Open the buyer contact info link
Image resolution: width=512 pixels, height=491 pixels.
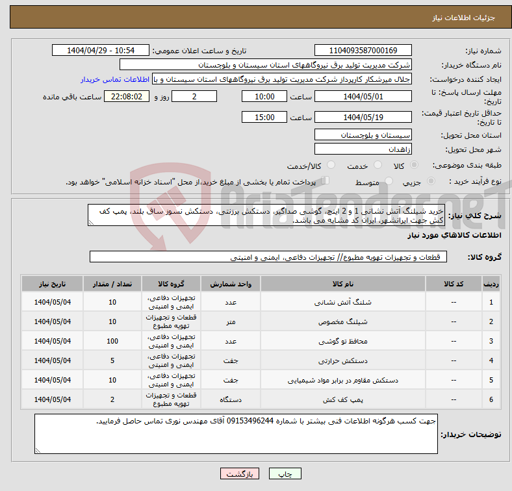click(x=115, y=79)
